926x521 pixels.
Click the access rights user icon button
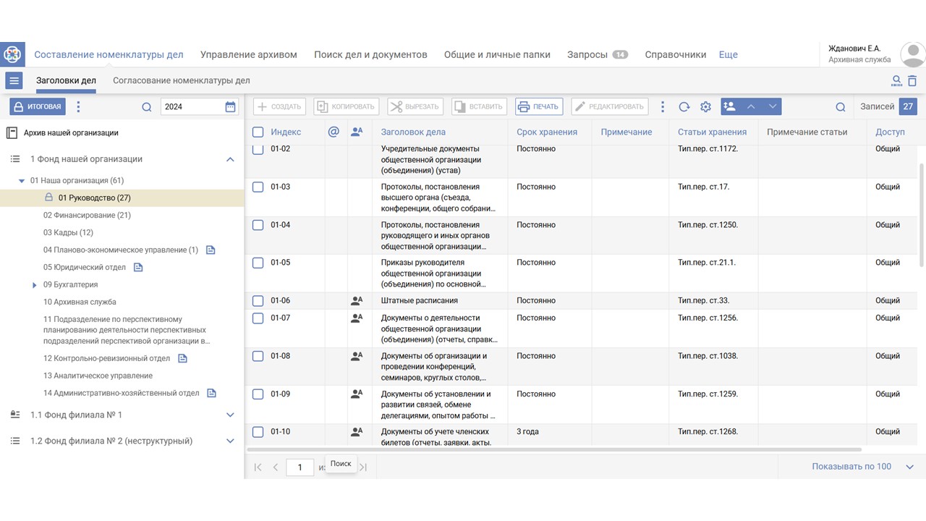pyautogui.click(x=729, y=107)
